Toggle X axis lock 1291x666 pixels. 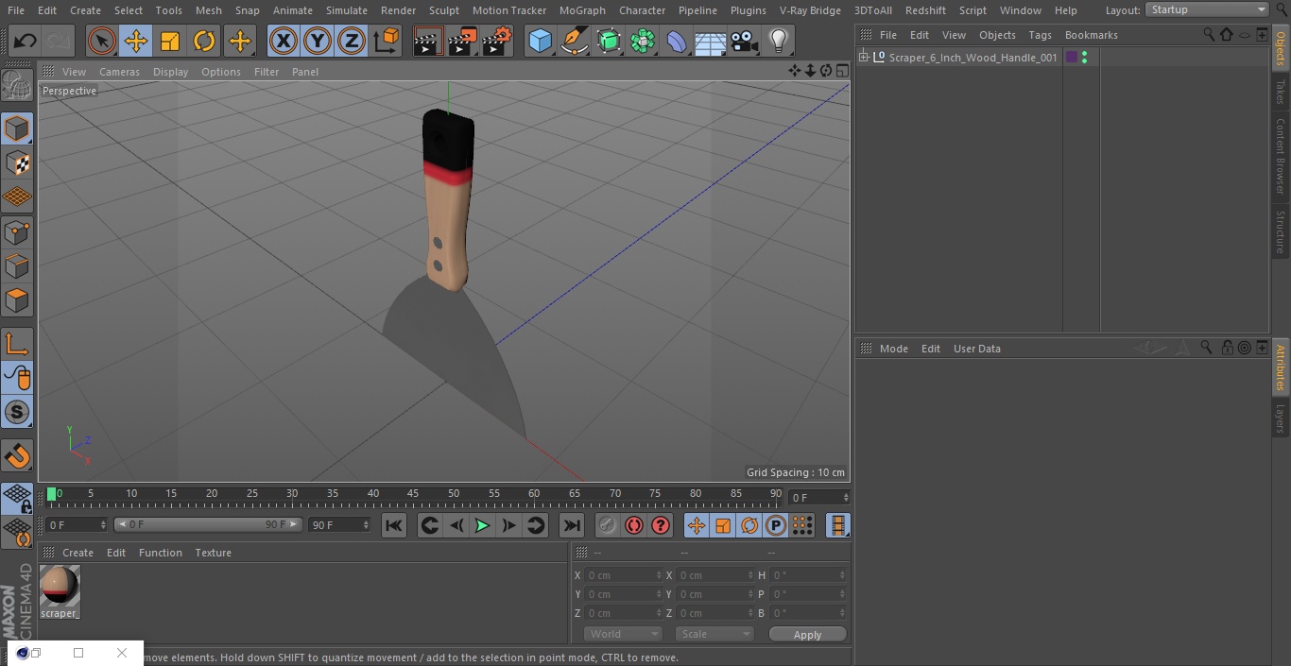[283, 41]
